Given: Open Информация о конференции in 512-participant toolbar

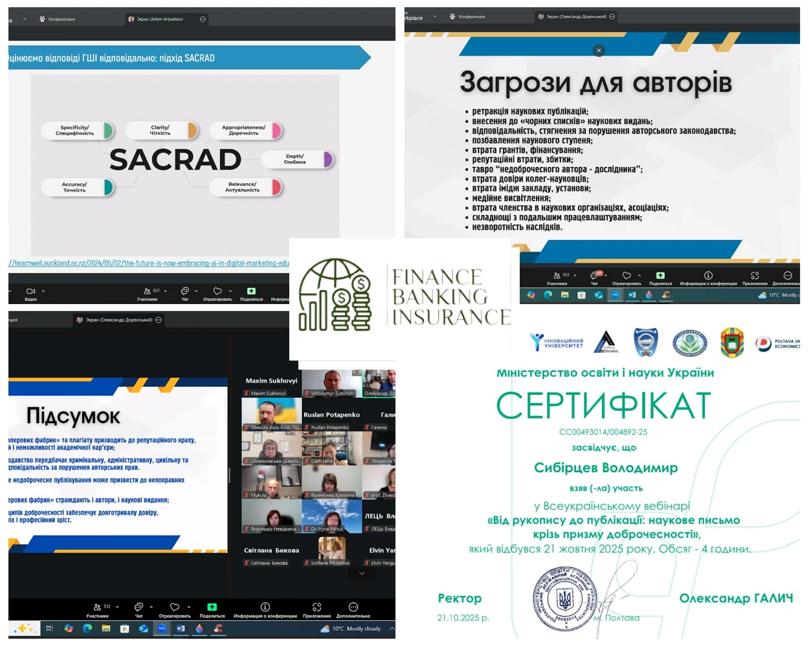Looking at the screenshot, I should tap(265, 609).
